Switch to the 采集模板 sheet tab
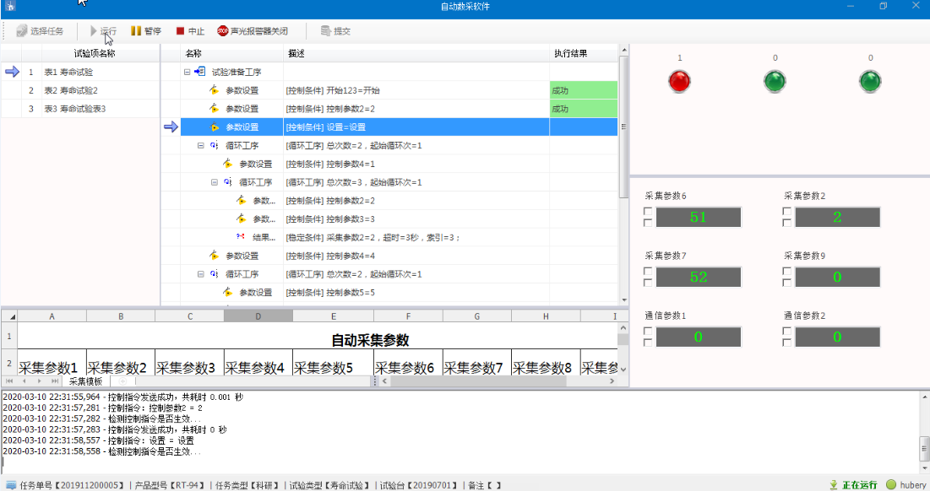 click(85, 382)
